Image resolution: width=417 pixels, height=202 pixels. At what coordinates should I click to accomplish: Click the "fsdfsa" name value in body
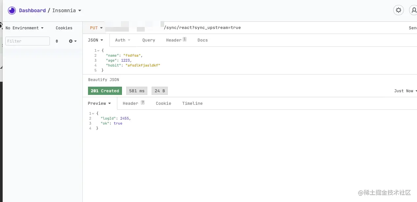click(133, 56)
